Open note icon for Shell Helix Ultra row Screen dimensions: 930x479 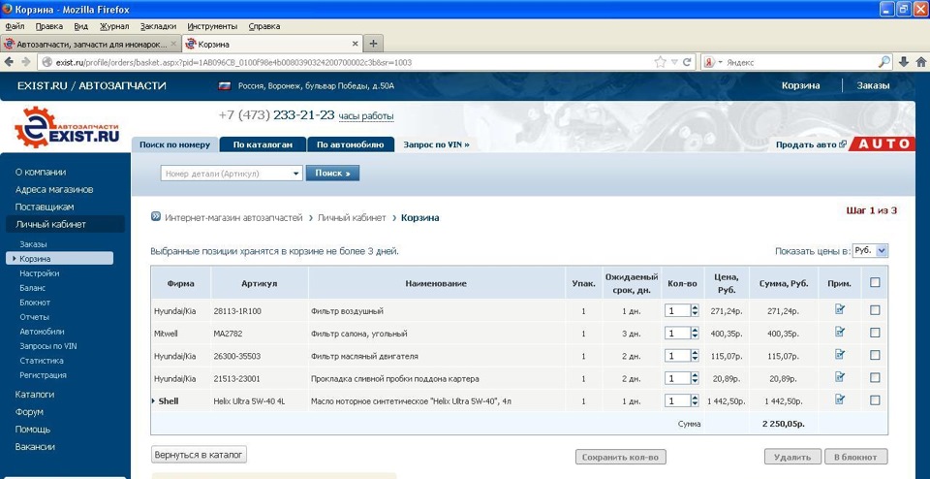point(839,399)
